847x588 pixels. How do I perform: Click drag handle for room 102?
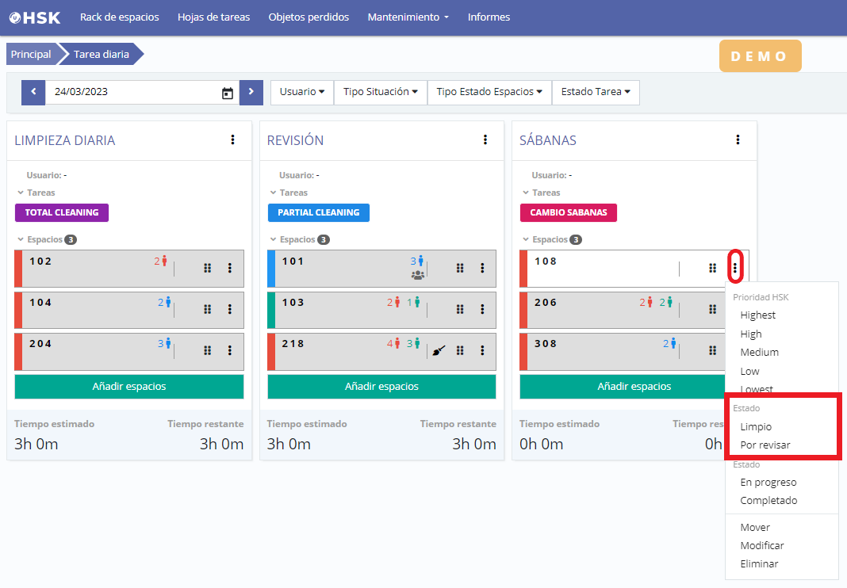coord(208,268)
